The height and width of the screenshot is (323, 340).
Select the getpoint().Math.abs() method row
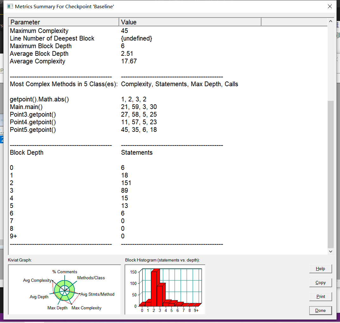tap(168, 99)
